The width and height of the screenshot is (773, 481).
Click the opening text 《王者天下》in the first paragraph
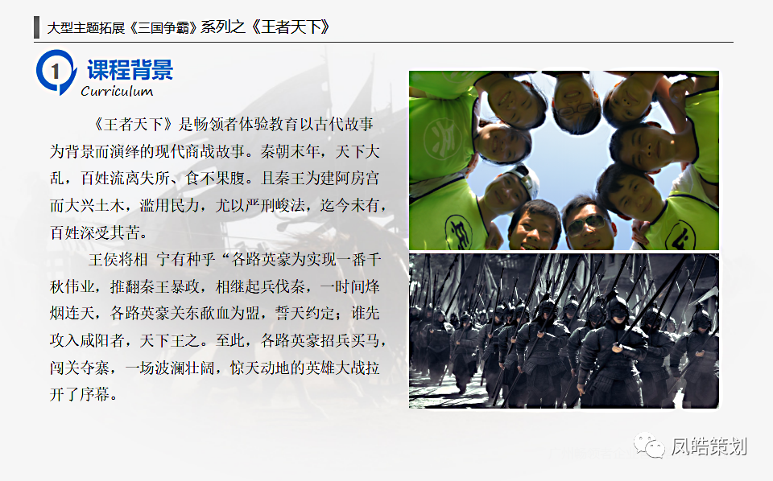(x=134, y=124)
